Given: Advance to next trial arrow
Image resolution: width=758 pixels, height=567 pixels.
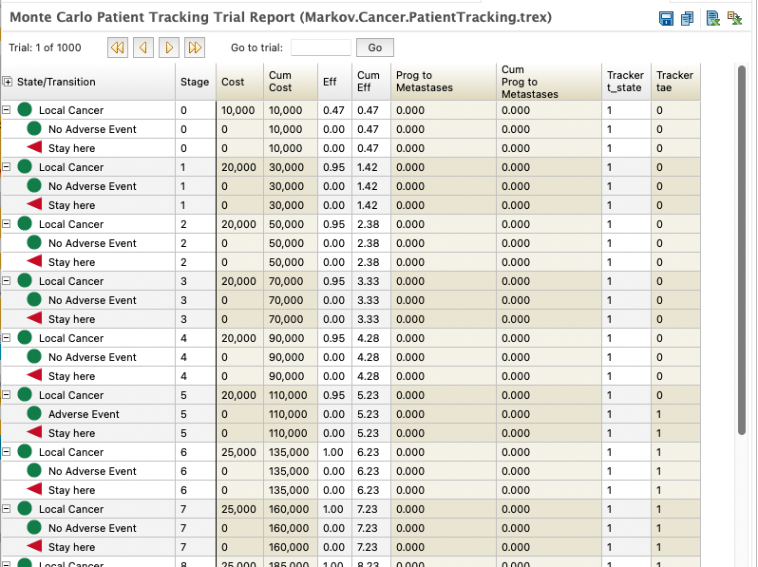Looking at the screenshot, I should (x=169, y=47).
